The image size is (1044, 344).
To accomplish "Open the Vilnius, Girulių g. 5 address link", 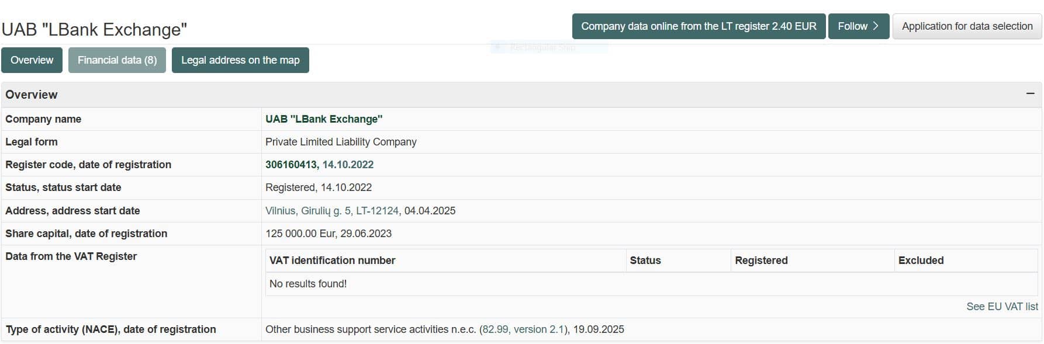I will pos(332,211).
